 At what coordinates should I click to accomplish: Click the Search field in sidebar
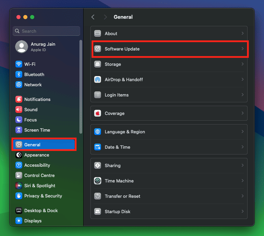pos(46,31)
